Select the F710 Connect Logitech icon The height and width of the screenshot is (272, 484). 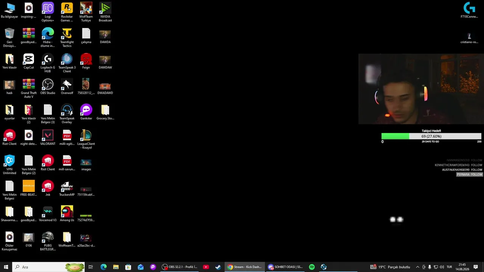pyautogui.click(x=469, y=10)
